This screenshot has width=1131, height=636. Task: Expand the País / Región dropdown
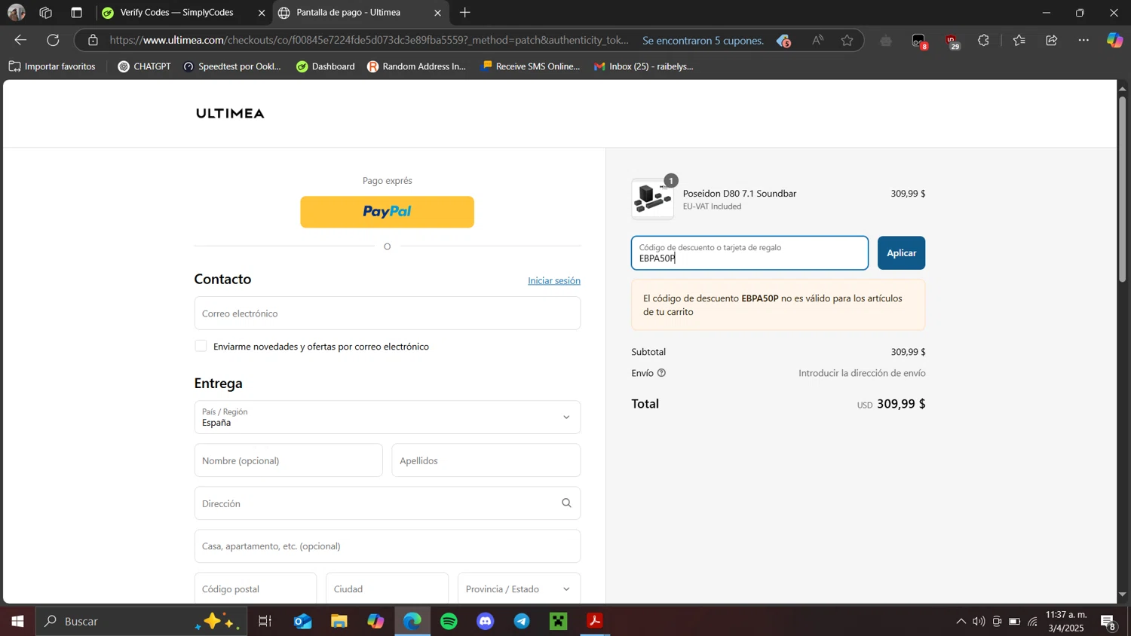[388, 417]
